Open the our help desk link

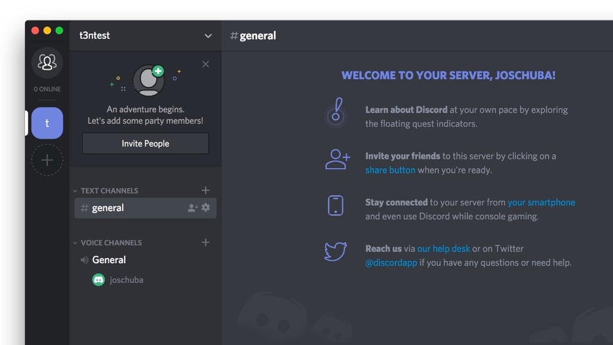click(444, 249)
